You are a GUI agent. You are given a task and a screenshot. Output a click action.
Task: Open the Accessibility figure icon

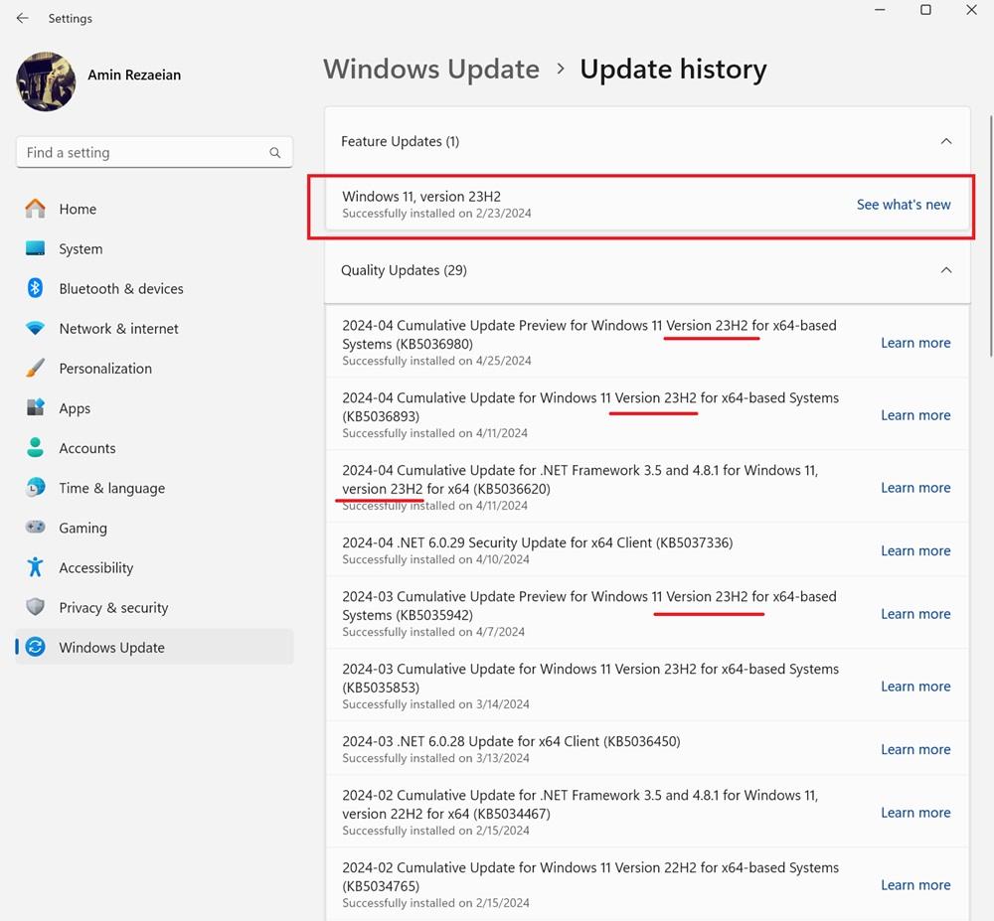36,567
